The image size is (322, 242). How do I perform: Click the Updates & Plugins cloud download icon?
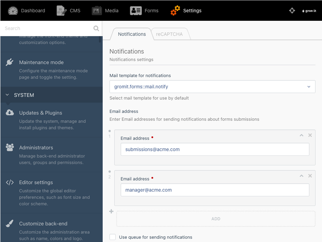tap(10, 113)
